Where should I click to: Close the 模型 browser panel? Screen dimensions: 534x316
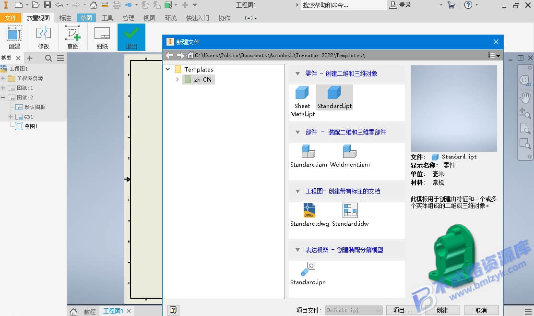[x=18, y=58]
